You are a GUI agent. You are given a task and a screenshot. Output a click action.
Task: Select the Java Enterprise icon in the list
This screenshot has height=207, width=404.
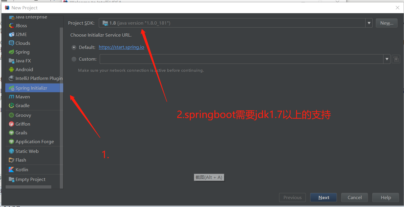(11, 17)
